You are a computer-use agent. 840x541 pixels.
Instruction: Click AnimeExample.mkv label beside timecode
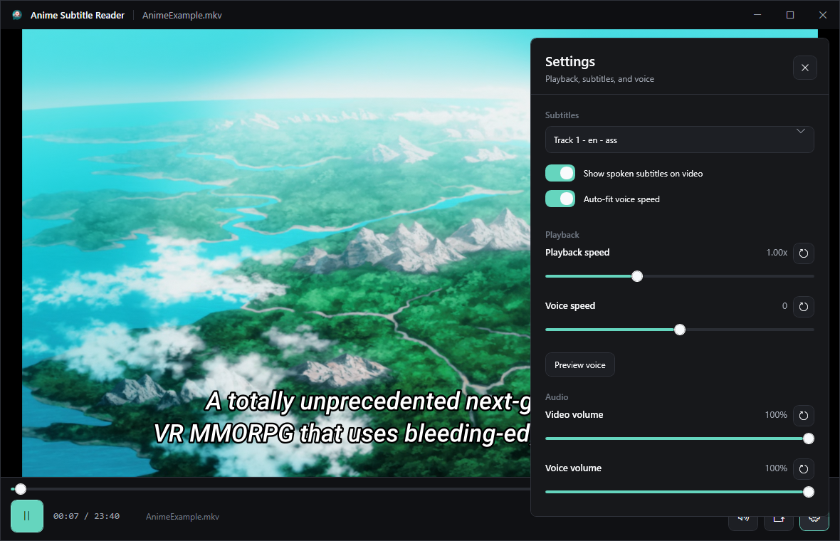click(182, 517)
